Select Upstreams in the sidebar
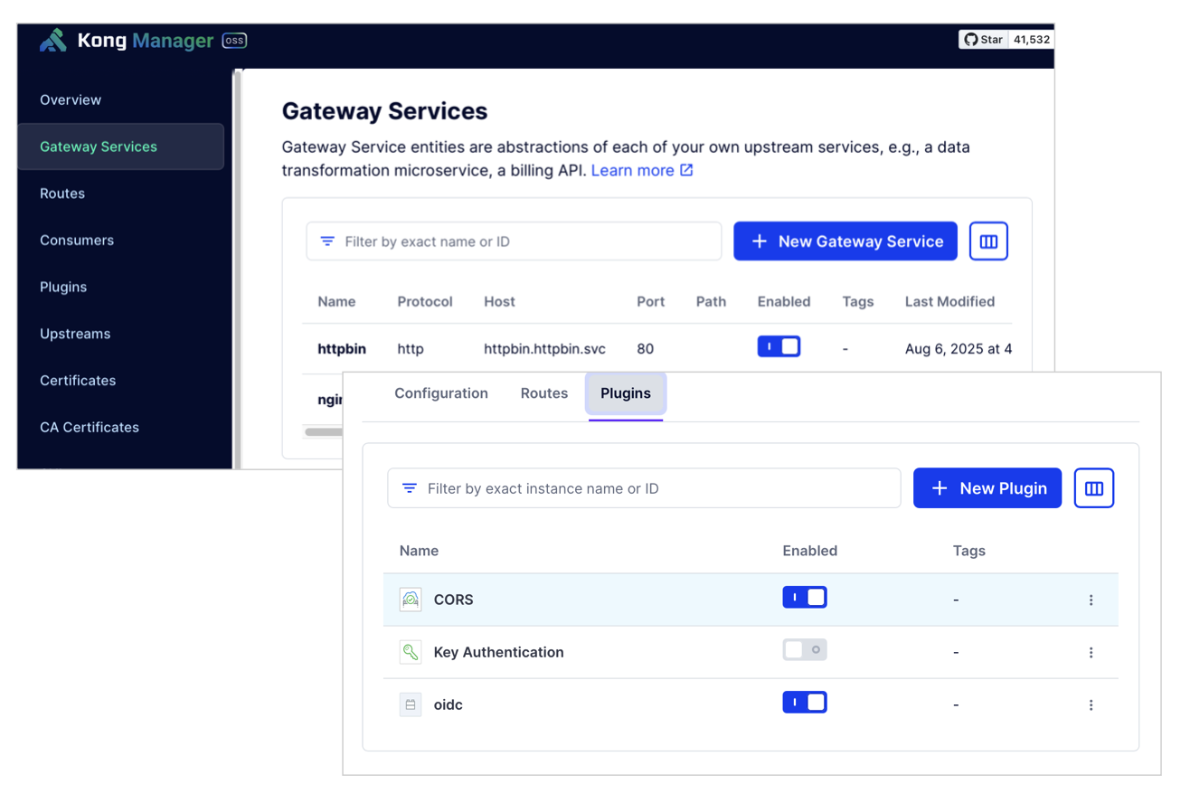1190x803 pixels. (75, 334)
